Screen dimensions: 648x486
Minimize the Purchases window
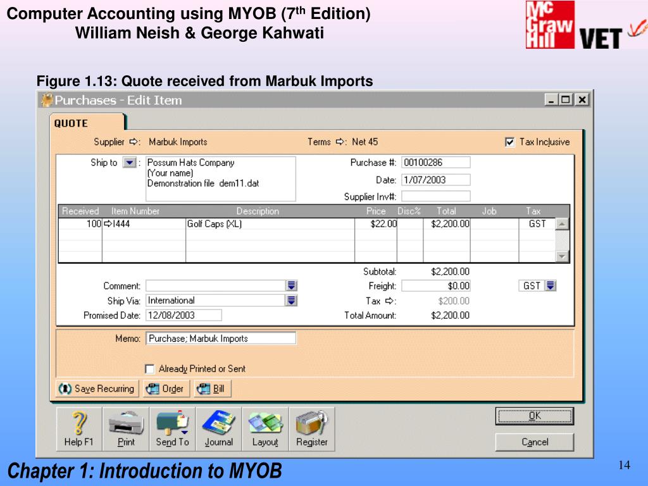(551, 99)
